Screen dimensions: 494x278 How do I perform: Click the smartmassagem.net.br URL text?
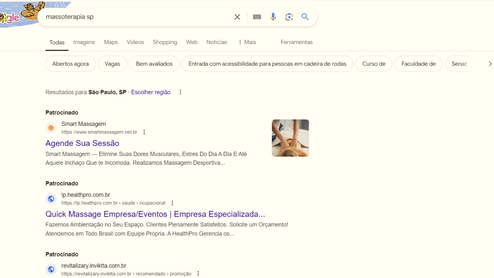(99, 132)
